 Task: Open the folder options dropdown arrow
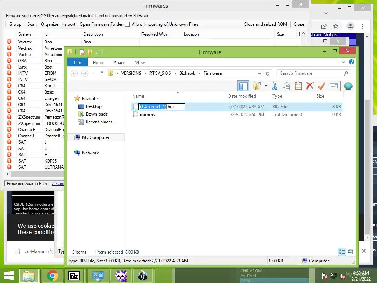point(266,86)
